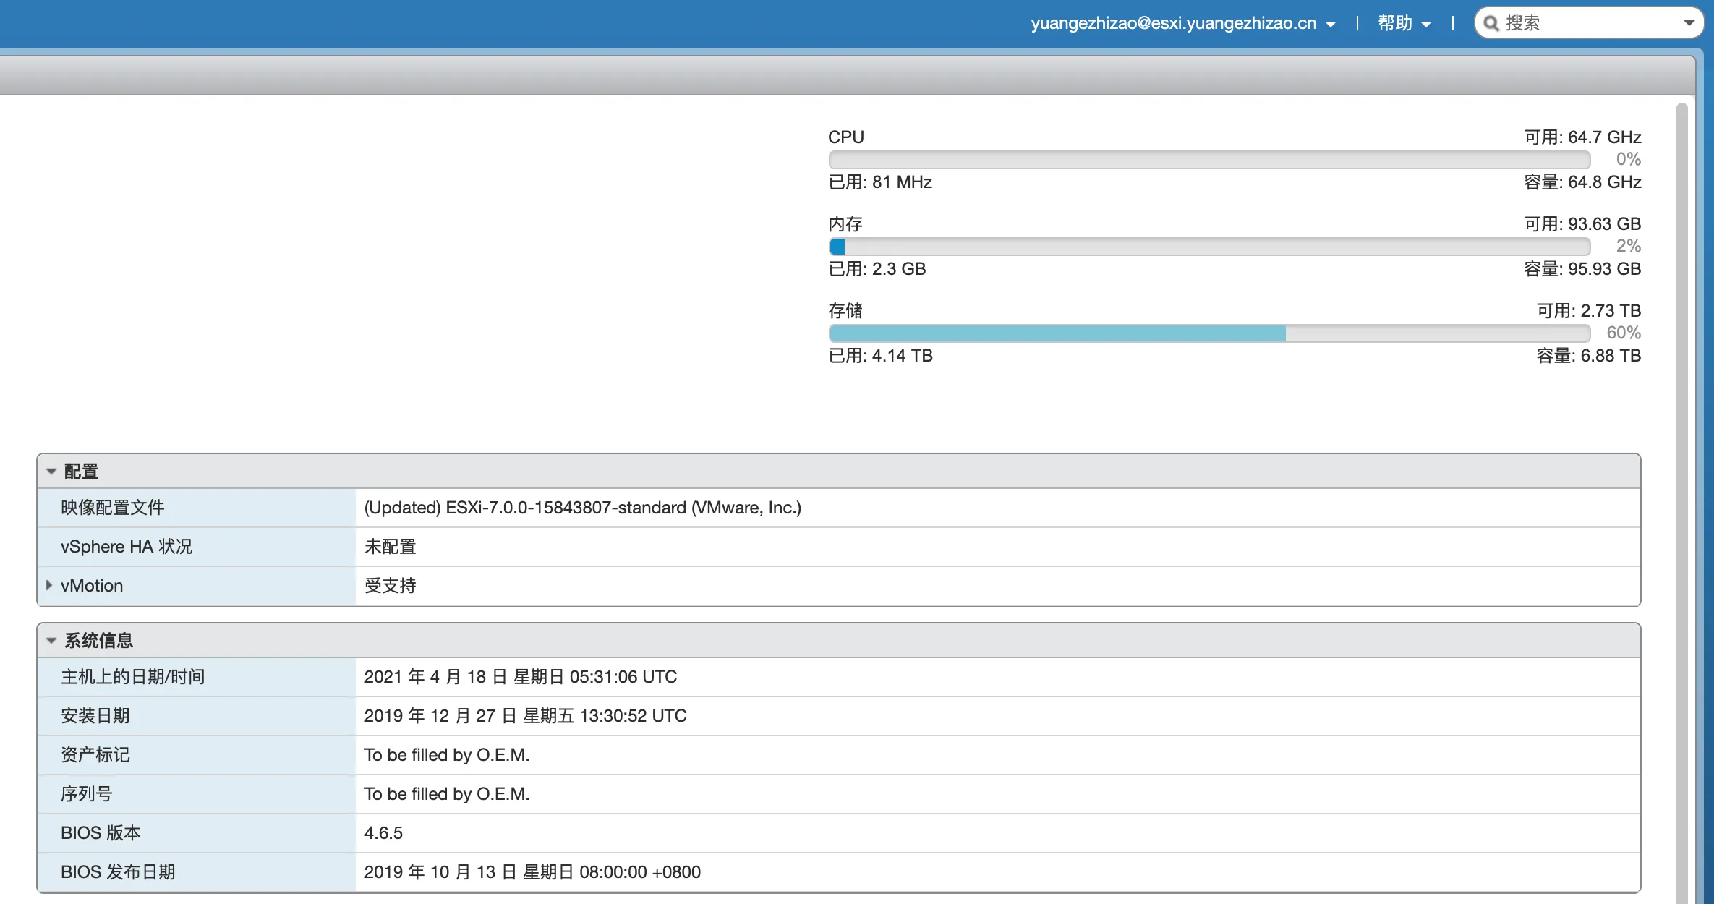Click the 内存 heading label
The image size is (1714, 904).
(x=845, y=224)
